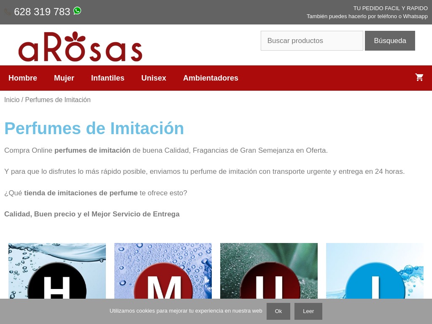The height and width of the screenshot is (324, 432).
Task: Open the Unisex menu
Action: [x=154, y=78]
